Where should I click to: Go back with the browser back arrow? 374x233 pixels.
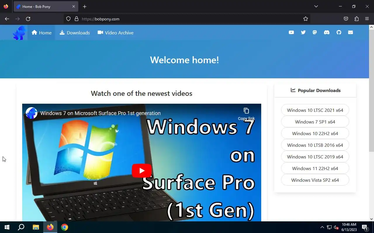tap(7, 19)
